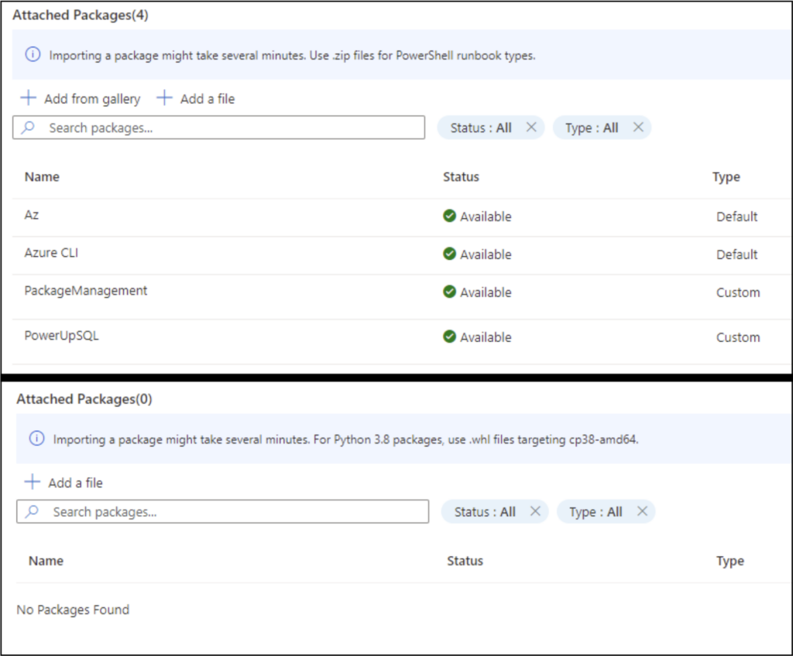
Task: Click the Default type in the Az row
Action: click(737, 217)
